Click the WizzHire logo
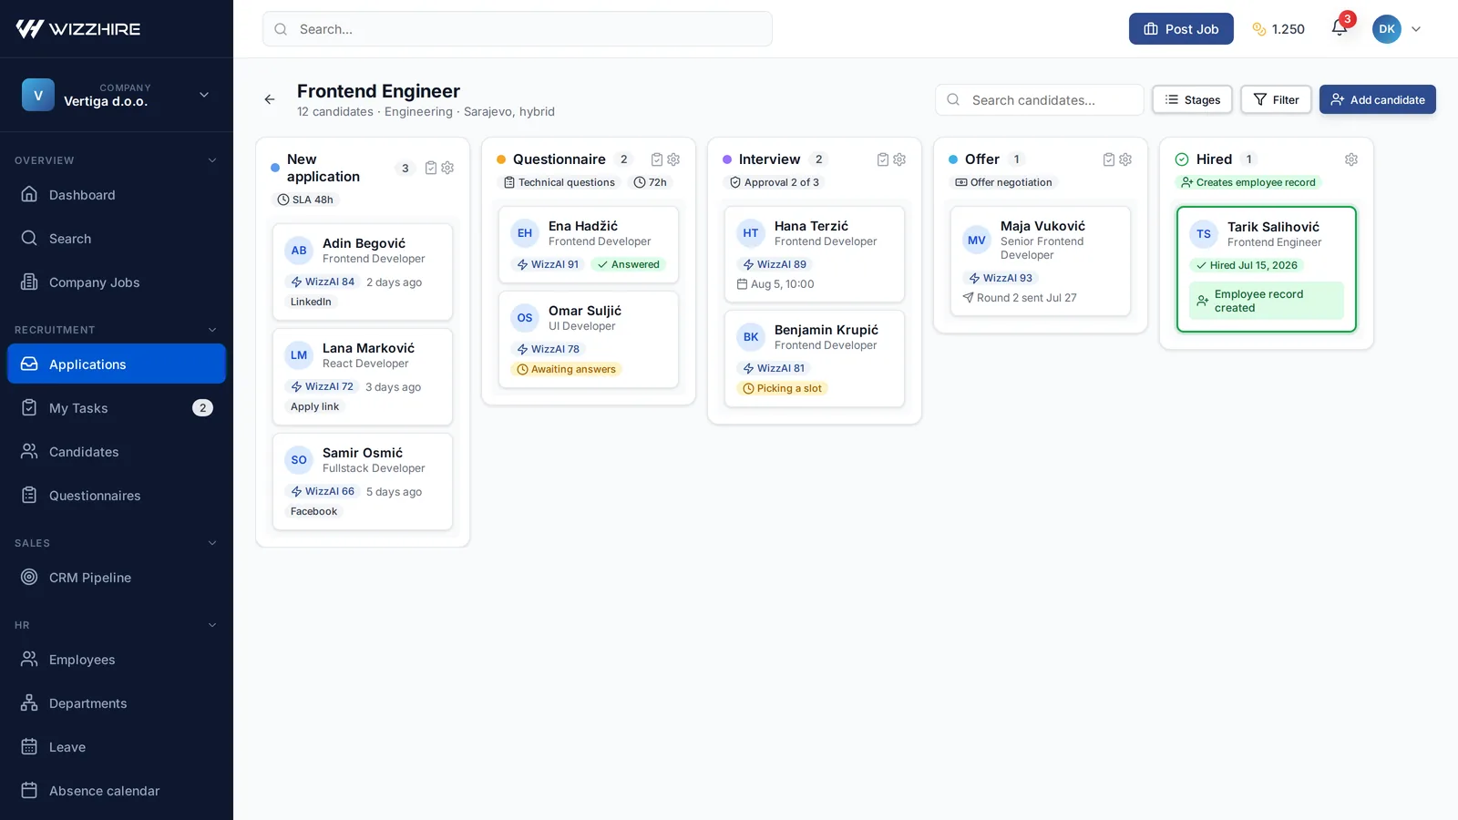Screen dimensions: 1458x820 pyautogui.click(x=78, y=29)
